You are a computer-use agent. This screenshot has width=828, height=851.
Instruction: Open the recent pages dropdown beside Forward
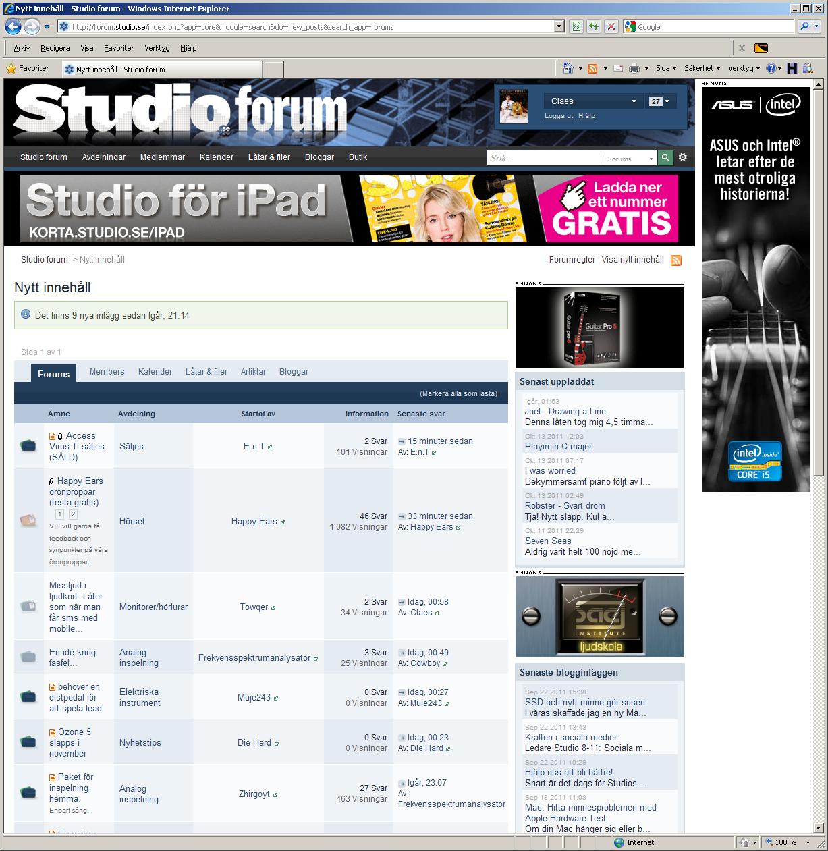(47, 27)
